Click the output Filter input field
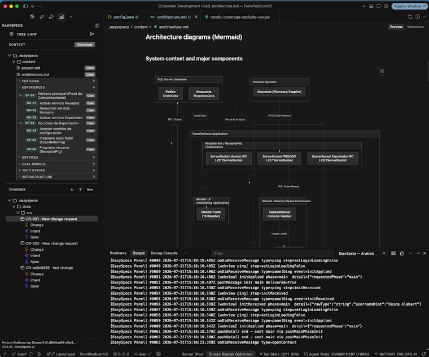 [273, 253]
